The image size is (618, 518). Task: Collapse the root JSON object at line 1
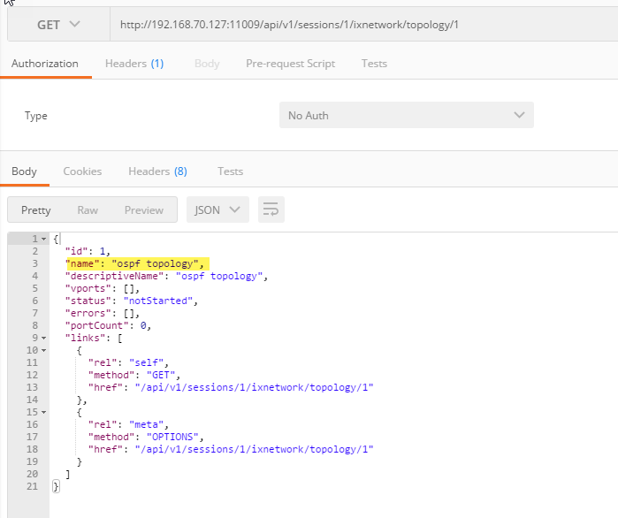[x=44, y=240]
